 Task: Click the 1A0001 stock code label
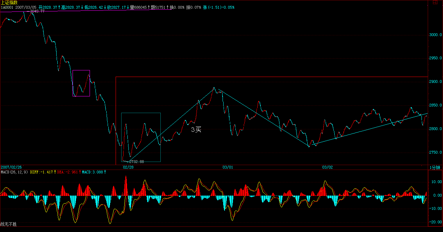(x=7, y=7)
